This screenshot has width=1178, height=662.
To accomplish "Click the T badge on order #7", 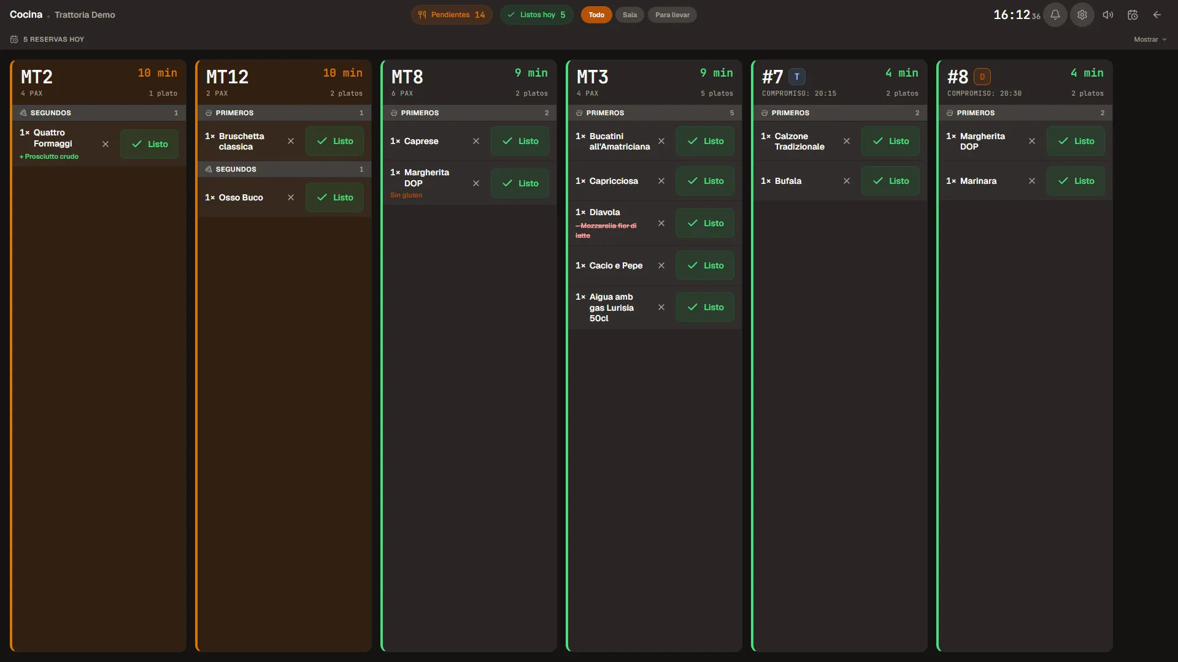I will coord(797,77).
